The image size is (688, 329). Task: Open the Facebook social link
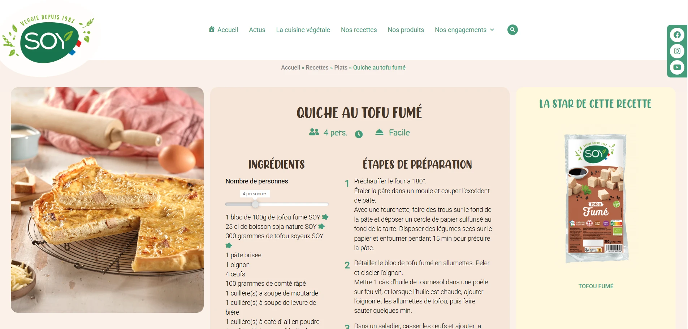(x=677, y=35)
